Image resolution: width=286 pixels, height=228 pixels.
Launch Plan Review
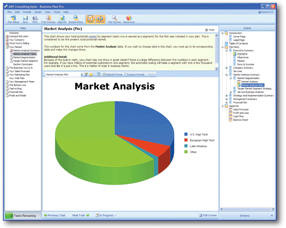point(114,20)
